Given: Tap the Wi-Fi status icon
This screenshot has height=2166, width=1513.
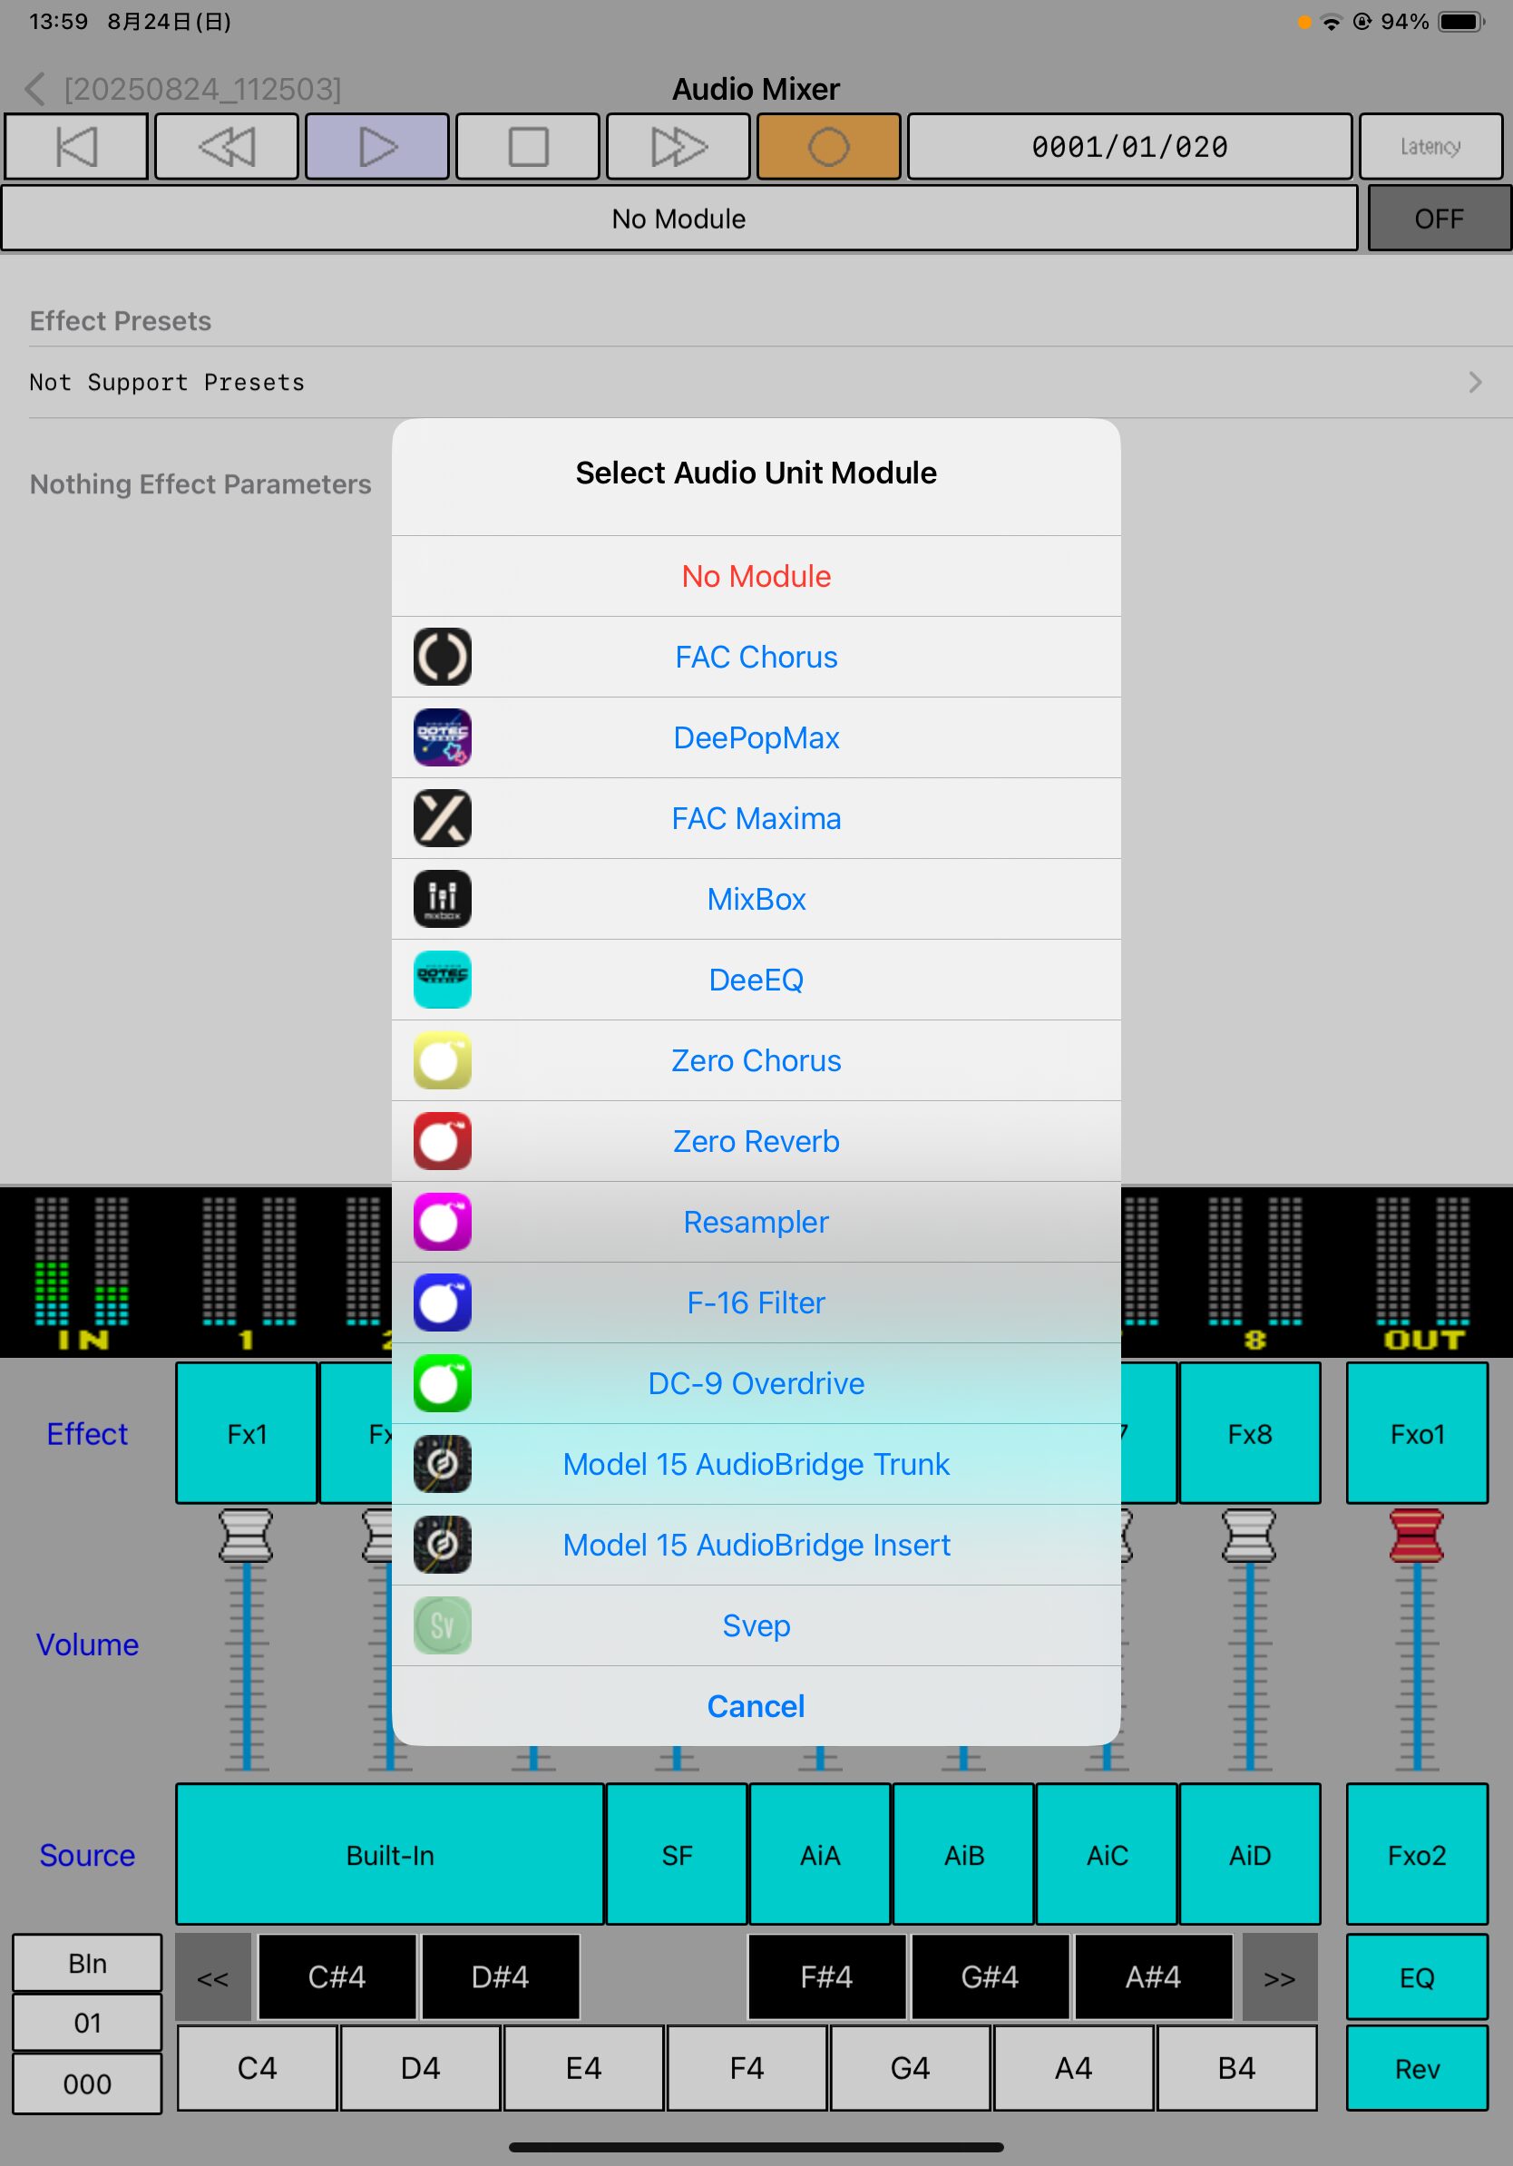Looking at the screenshot, I should click(x=1331, y=22).
